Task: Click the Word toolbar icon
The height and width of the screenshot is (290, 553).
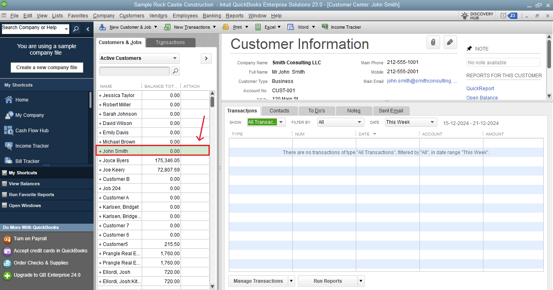Action: coord(290,27)
